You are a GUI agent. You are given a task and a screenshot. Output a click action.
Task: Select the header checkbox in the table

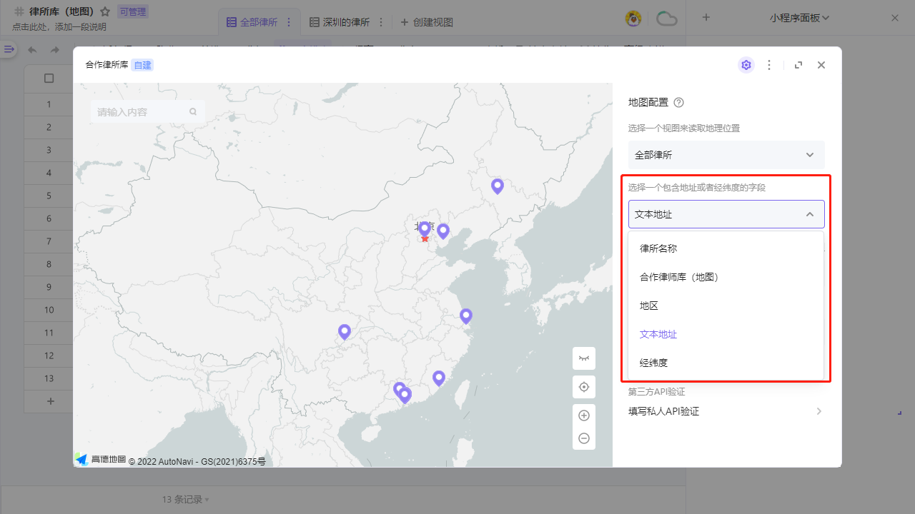click(49, 79)
